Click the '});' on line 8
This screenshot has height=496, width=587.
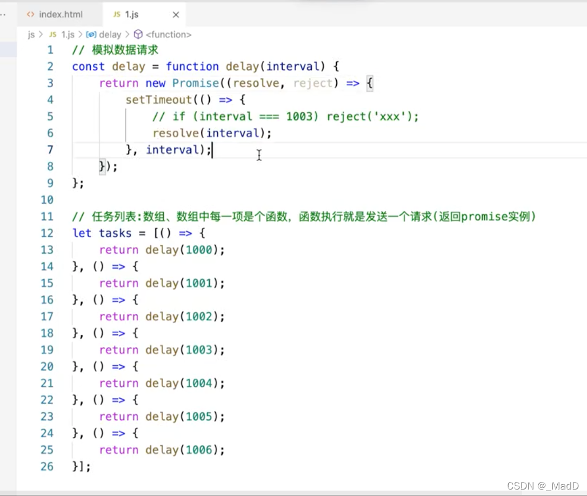[108, 166]
